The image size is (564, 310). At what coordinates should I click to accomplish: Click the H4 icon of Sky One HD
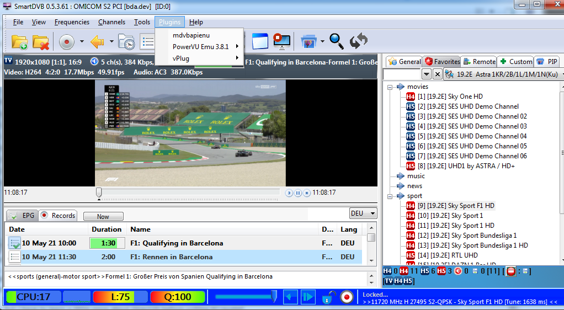(x=411, y=97)
